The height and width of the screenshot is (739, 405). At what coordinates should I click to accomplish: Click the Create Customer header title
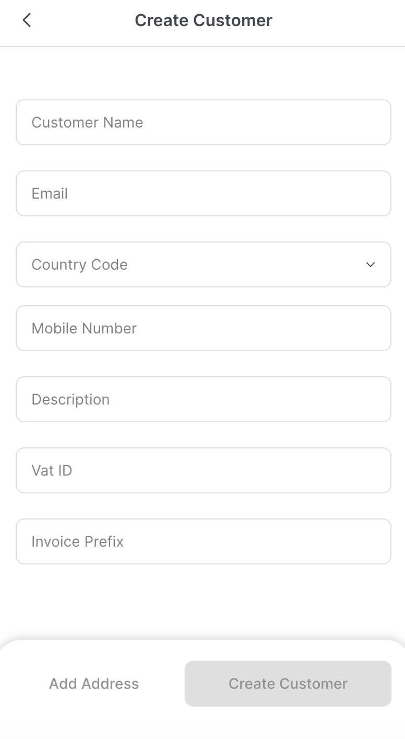204,20
